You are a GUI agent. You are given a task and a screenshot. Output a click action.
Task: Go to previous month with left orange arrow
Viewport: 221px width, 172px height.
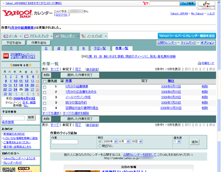11,65
